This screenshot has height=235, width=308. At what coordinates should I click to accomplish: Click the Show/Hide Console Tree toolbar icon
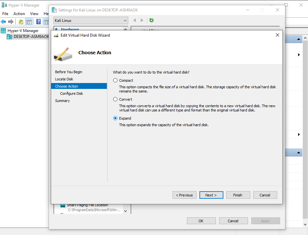(x=29, y=22)
